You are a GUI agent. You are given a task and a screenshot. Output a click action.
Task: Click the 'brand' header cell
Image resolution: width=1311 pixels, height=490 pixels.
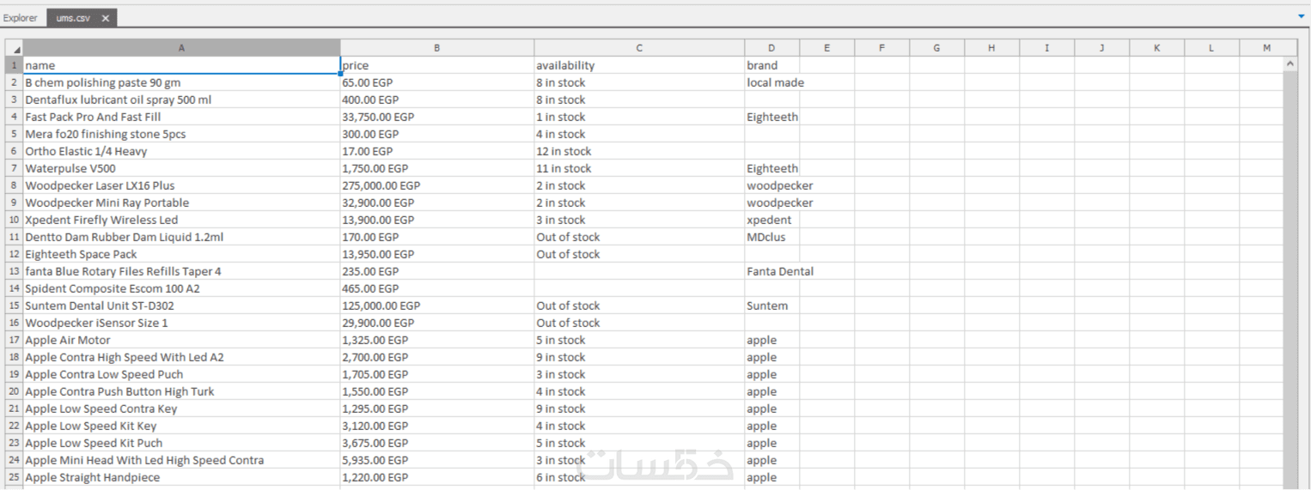coord(771,65)
